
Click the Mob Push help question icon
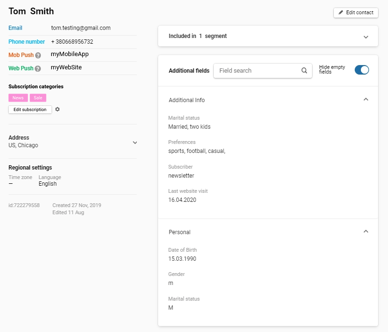pyautogui.click(x=38, y=55)
